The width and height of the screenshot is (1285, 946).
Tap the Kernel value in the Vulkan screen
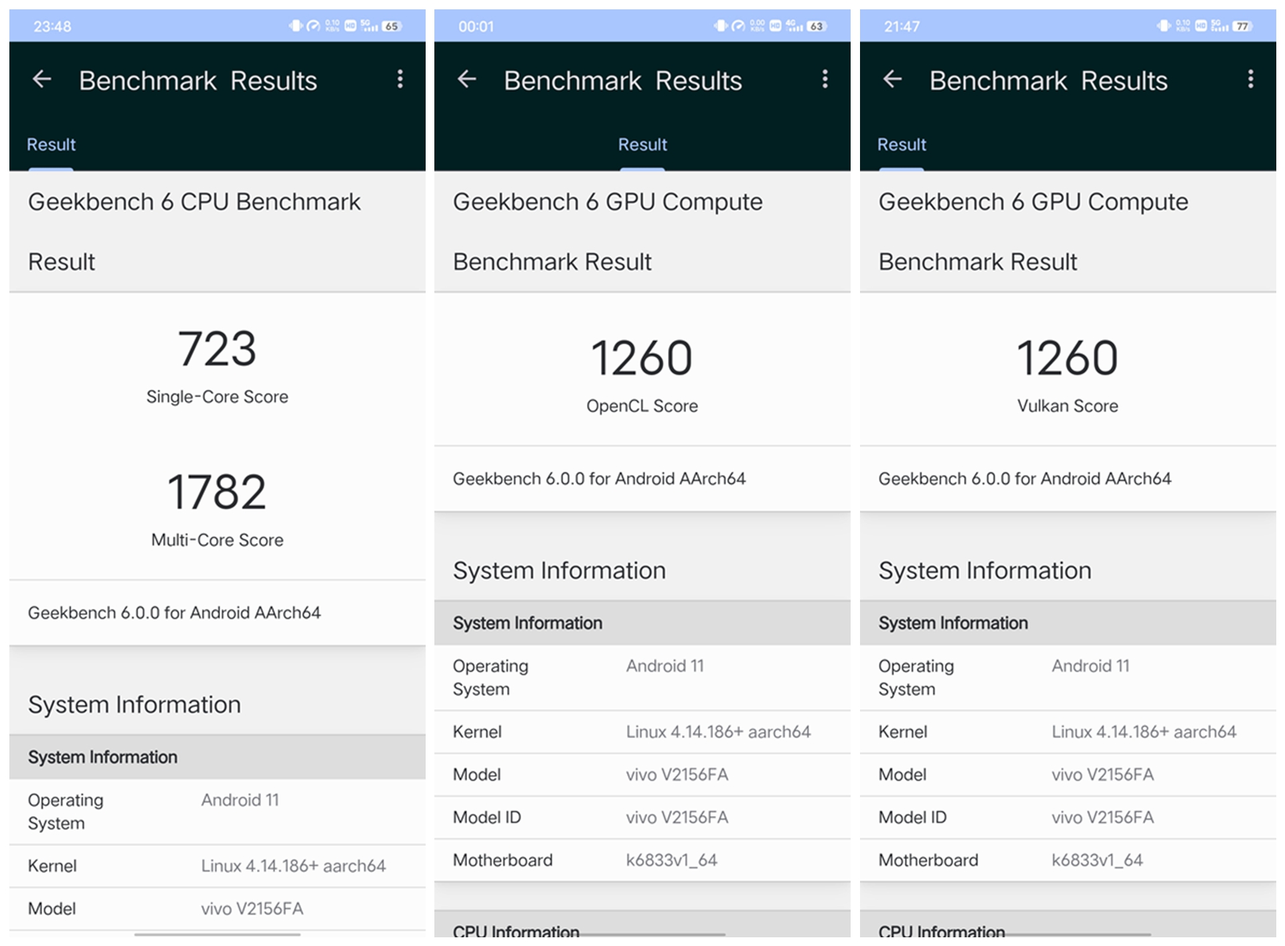coord(1144,732)
